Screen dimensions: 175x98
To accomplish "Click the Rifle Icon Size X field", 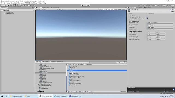I will coord(151,33).
